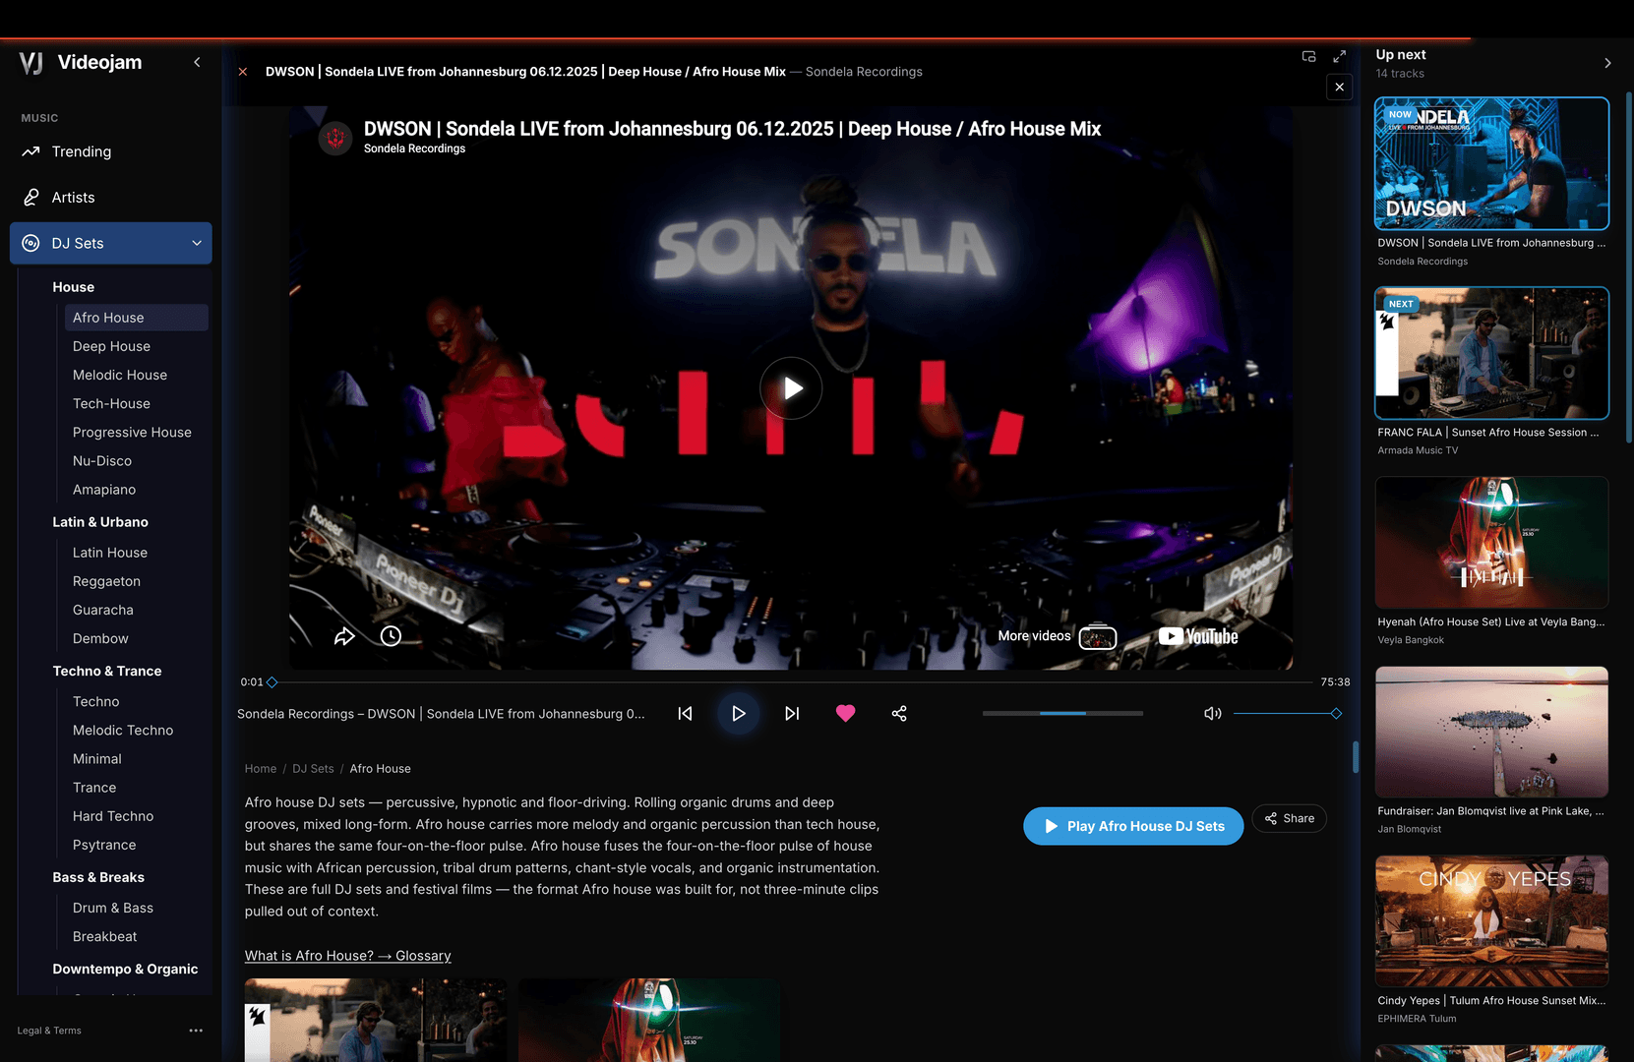
Task: Close the now playing track with red X
Action: 243,72
